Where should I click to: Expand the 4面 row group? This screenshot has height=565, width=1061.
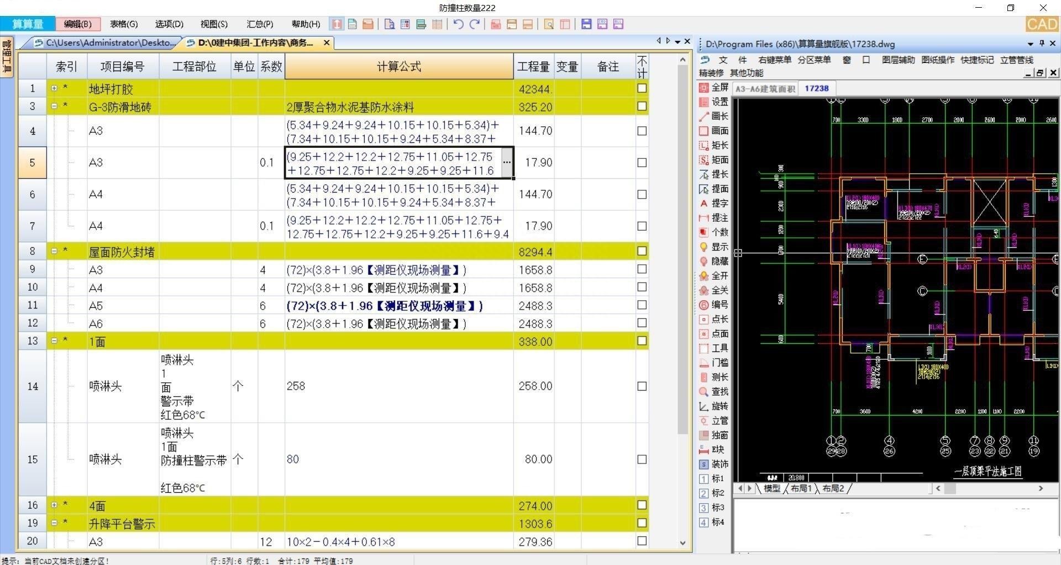[54, 505]
